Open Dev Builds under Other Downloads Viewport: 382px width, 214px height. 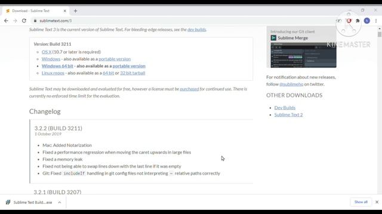click(x=285, y=108)
